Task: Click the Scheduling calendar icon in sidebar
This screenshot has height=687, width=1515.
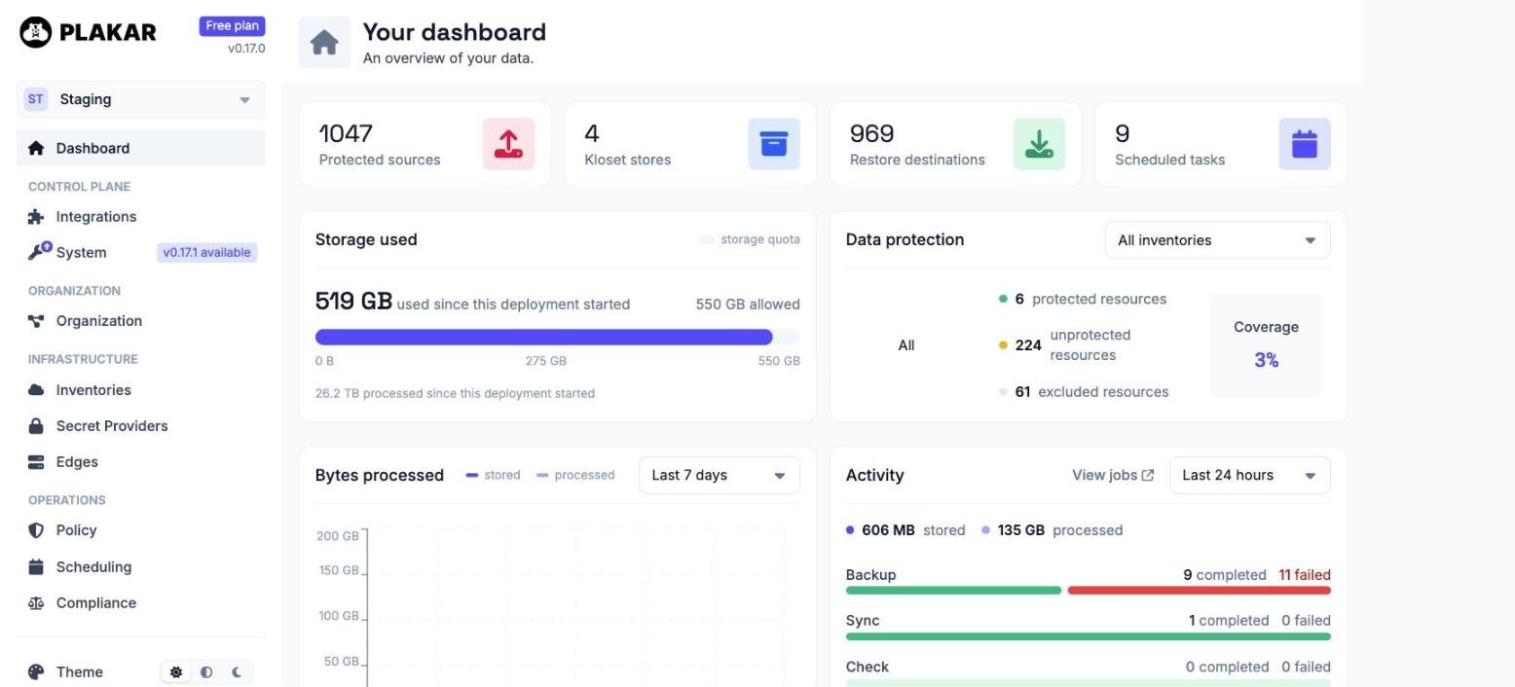Action: coord(36,566)
